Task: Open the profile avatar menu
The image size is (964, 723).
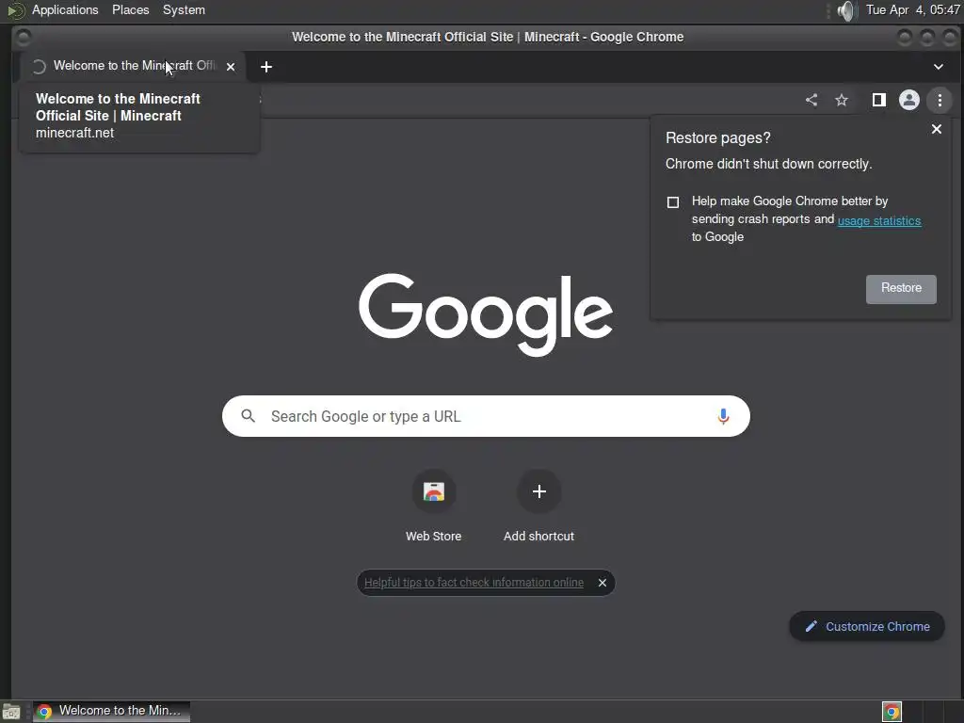Action: 909,100
